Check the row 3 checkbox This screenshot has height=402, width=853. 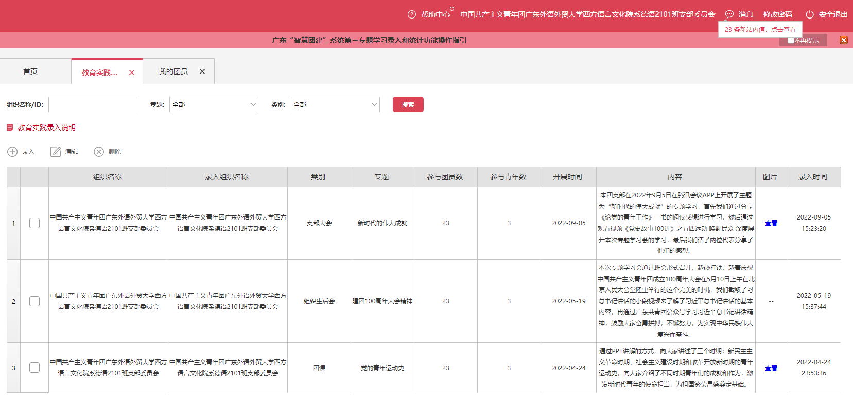pyautogui.click(x=34, y=368)
